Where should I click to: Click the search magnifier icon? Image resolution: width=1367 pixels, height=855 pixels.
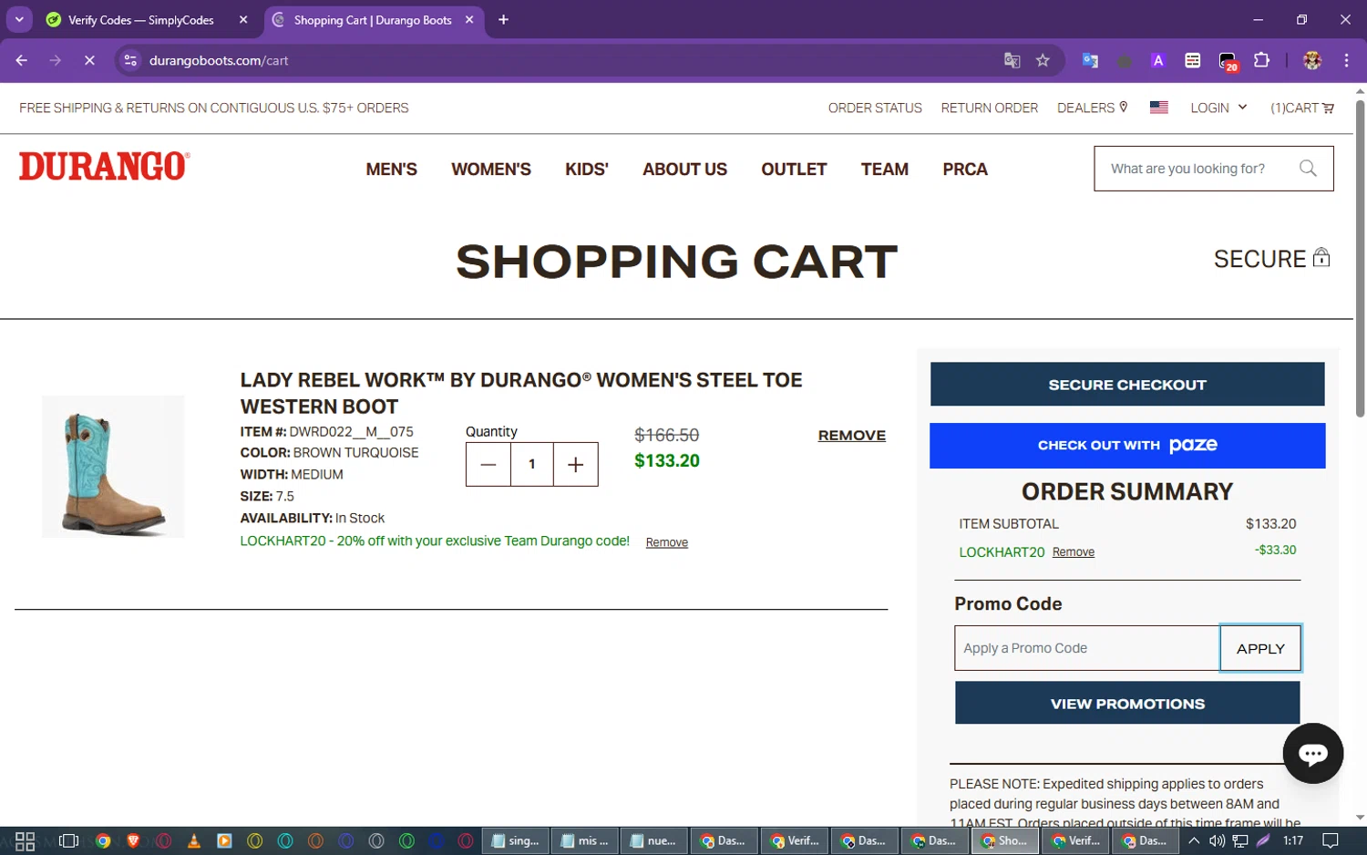point(1308,169)
